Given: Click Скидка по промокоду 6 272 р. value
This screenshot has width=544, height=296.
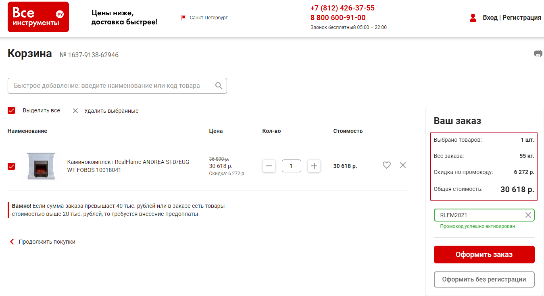Looking at the screenshot, I should click(524, 172).
